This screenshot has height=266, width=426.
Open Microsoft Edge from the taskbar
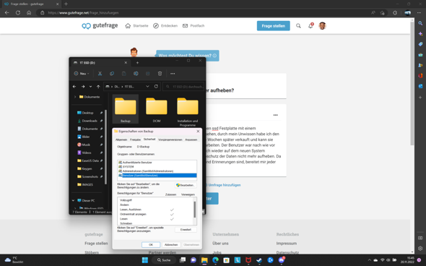(215, 260)
